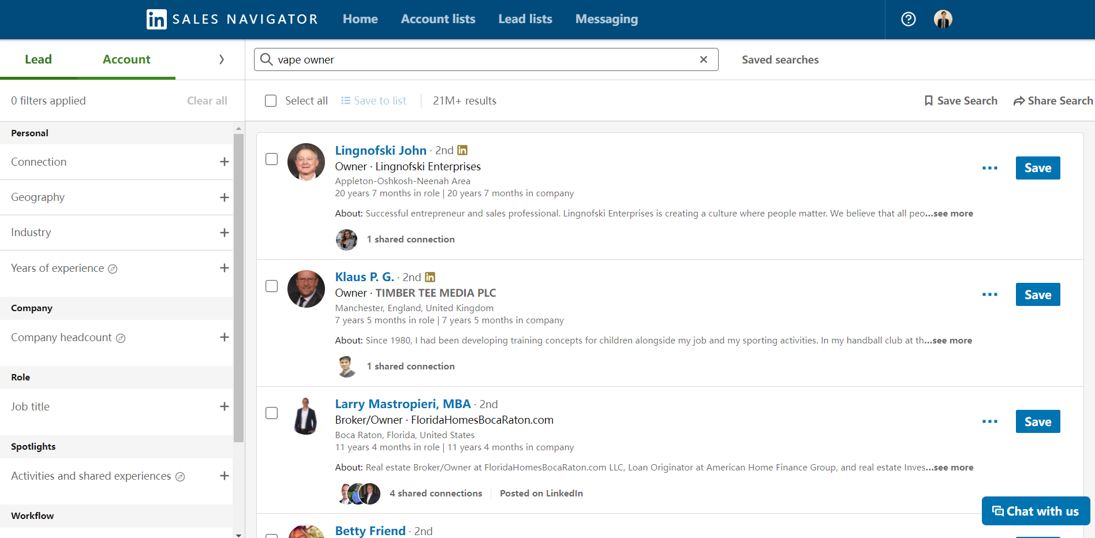Open Betty Friend profile link
Viewport: 1095px width, 538px height.
point(370,530)
